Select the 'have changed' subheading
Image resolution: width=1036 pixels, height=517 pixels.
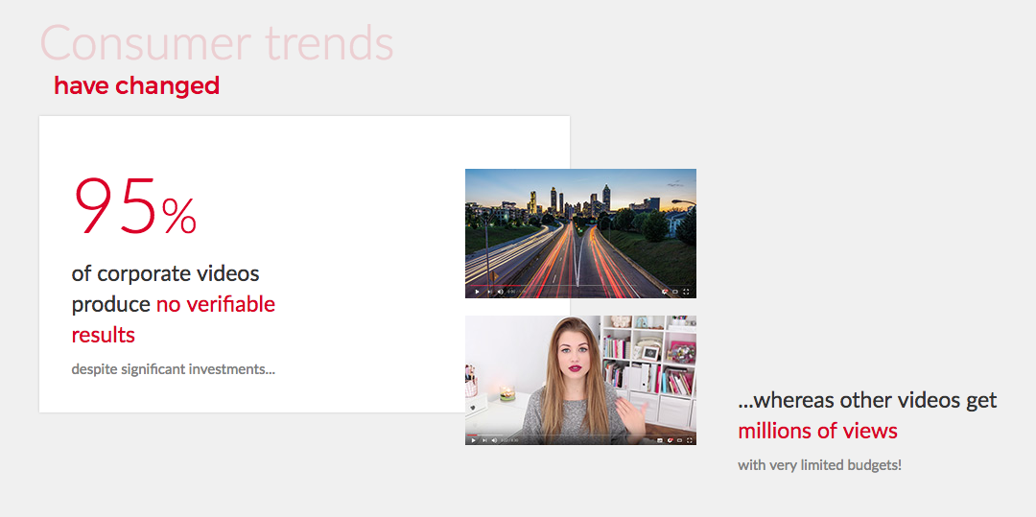(137, 85)
